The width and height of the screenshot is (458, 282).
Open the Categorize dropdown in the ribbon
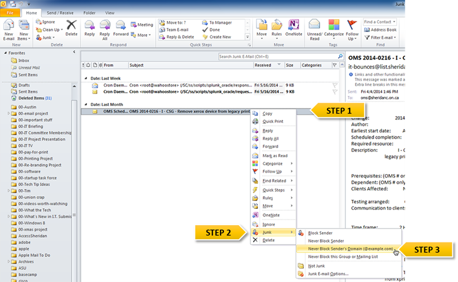333,30
